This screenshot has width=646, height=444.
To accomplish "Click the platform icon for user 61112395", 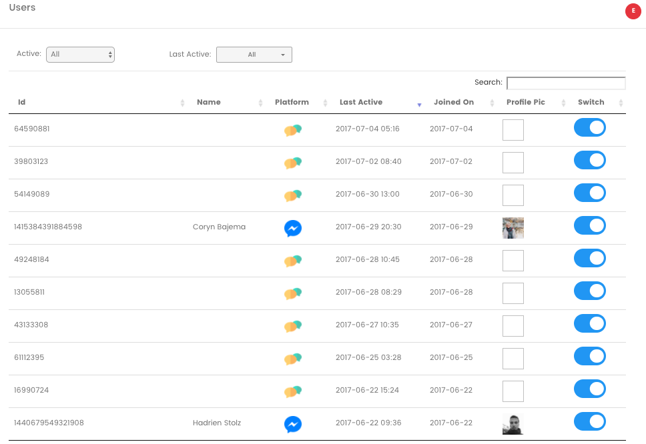I will coord(292,359).
